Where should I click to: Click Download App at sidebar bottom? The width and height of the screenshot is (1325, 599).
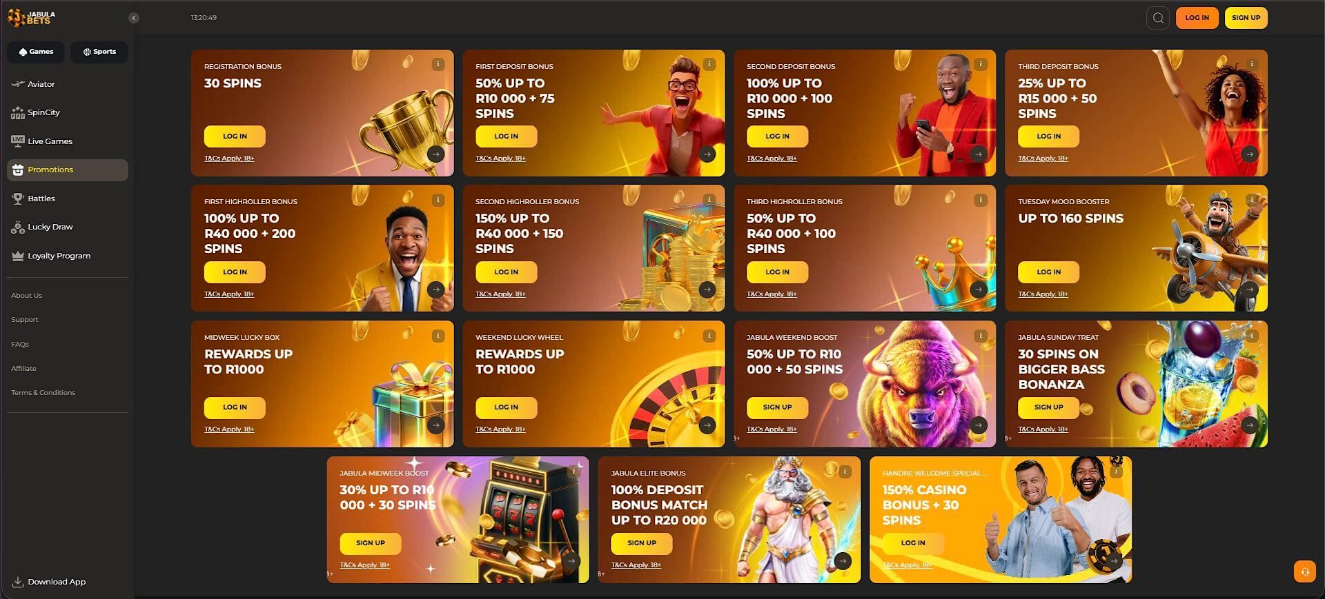tap(50, 582)
